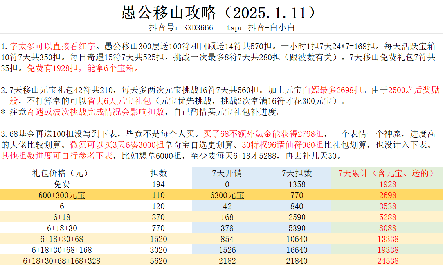Click the 6+18+30+68 price cell

[62, 239]
